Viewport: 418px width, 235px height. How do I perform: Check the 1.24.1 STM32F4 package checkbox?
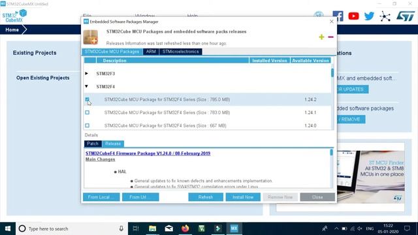point(87,112)
